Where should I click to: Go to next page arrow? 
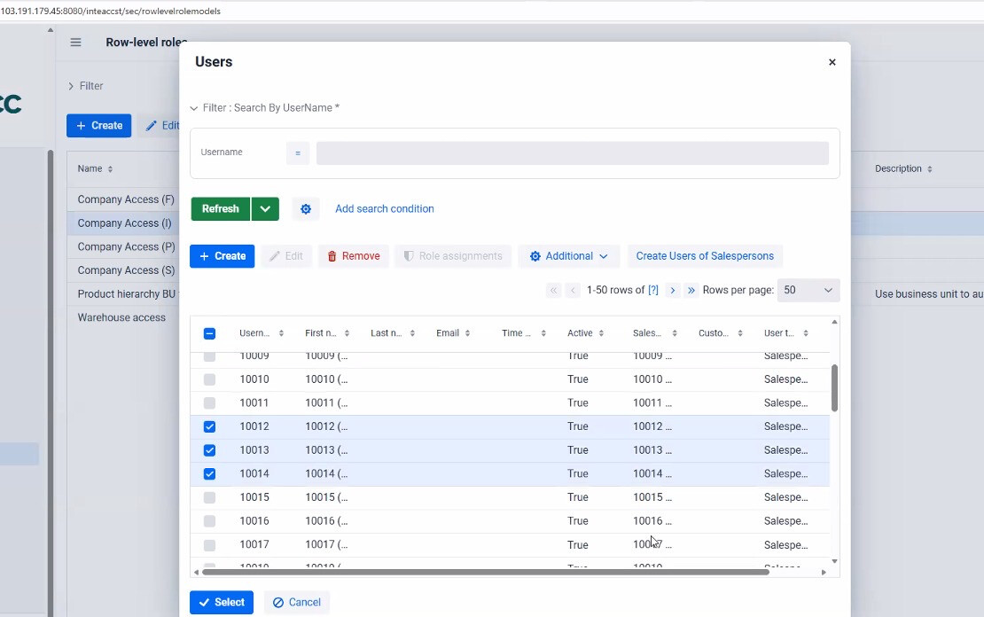(673, 290)
